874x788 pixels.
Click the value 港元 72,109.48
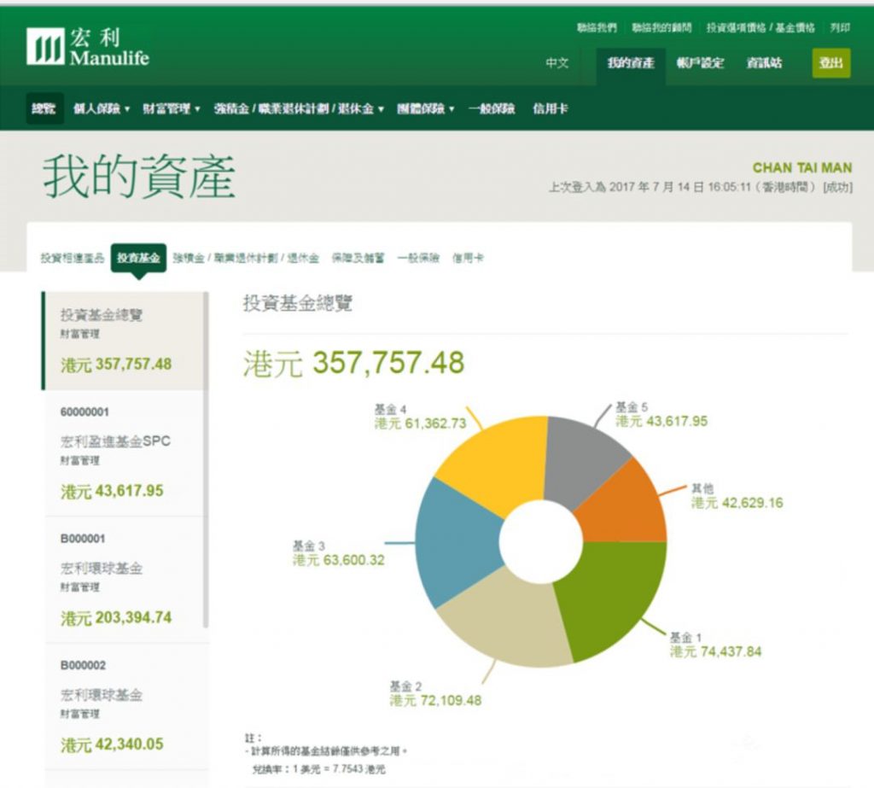(x=435, y=700)
